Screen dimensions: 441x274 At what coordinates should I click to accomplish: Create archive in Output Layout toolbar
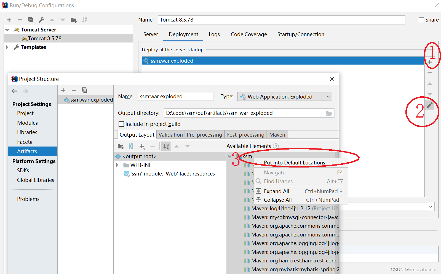pyautogui.click(x=131, y=146)
